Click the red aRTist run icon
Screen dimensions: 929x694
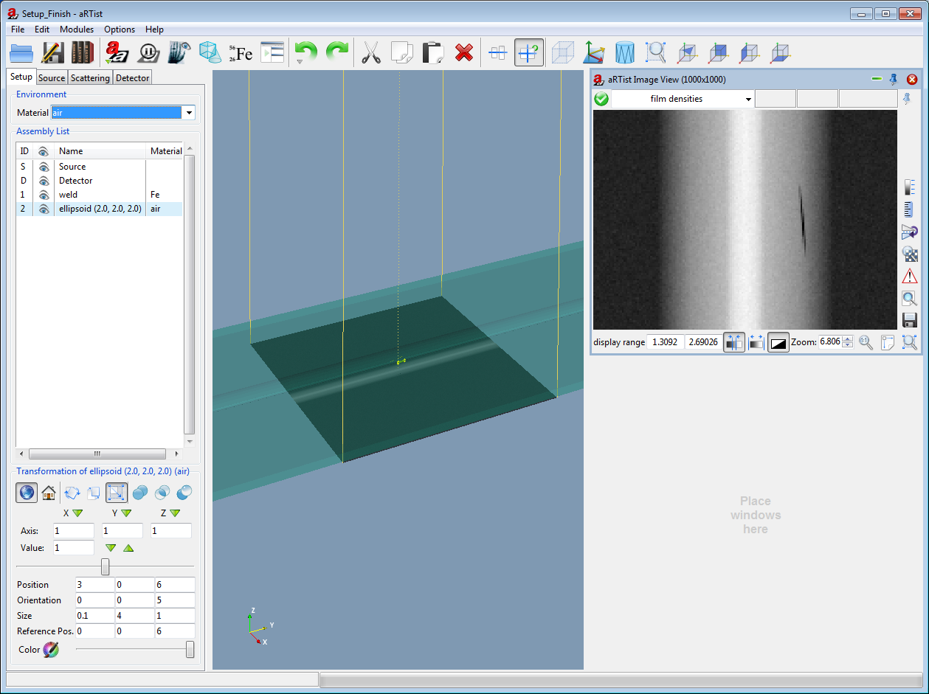pos(117,52)
